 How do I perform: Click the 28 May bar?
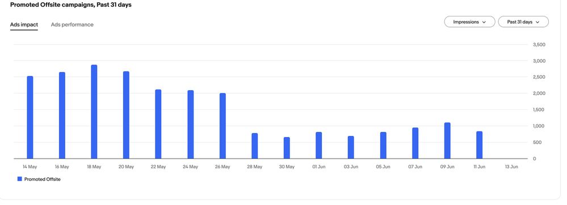pyautogui.click(x=255, y=146)
